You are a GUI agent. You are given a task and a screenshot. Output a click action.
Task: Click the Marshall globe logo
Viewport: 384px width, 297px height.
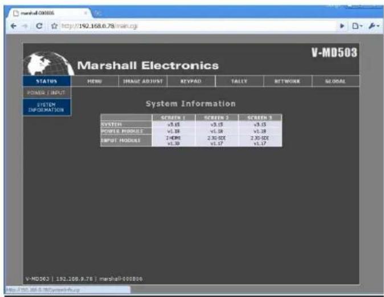(x=48, y=63)
